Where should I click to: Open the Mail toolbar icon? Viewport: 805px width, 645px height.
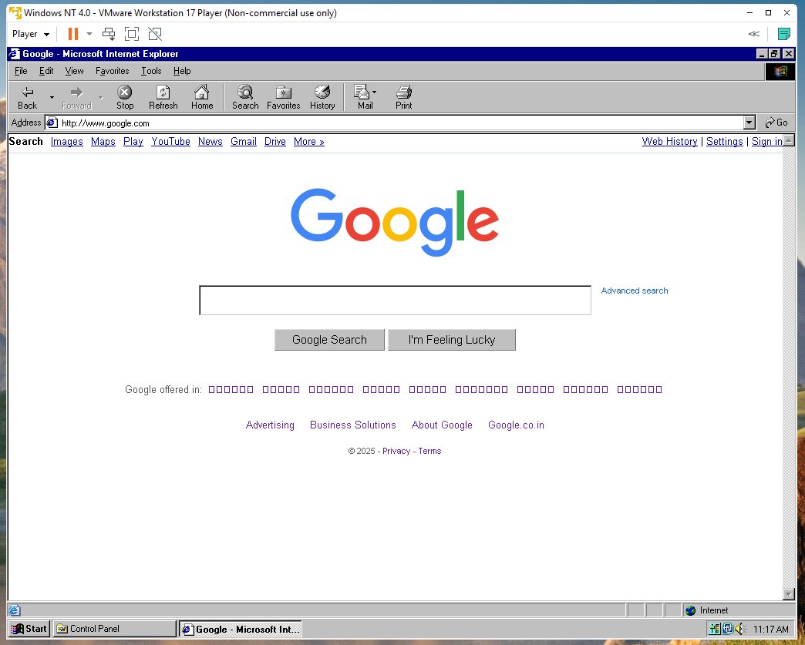tap(363, 98)
